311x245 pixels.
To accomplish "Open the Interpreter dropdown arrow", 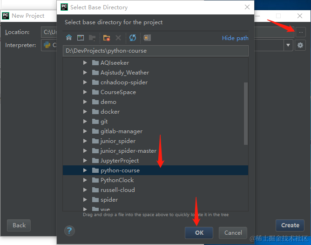I will [x=288, y=45].
